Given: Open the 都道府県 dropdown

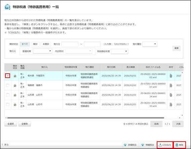Looking at the screenshot, I should [x=43, y=51].
